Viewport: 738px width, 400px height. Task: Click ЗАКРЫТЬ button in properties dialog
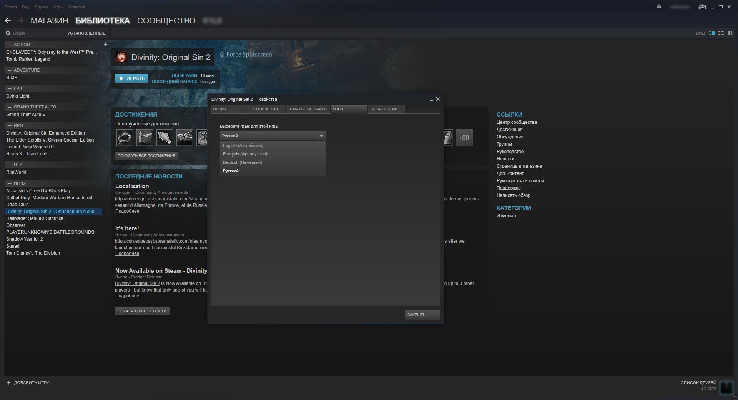coord(422,315)
